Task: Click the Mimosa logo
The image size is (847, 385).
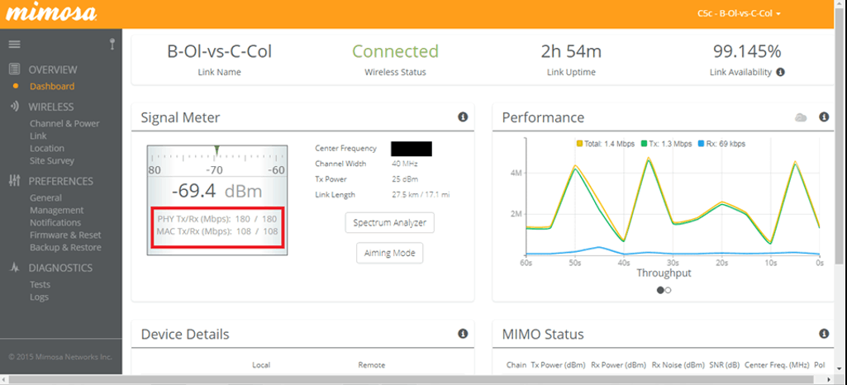Action: pyautogui.click(x=53, y=14)
